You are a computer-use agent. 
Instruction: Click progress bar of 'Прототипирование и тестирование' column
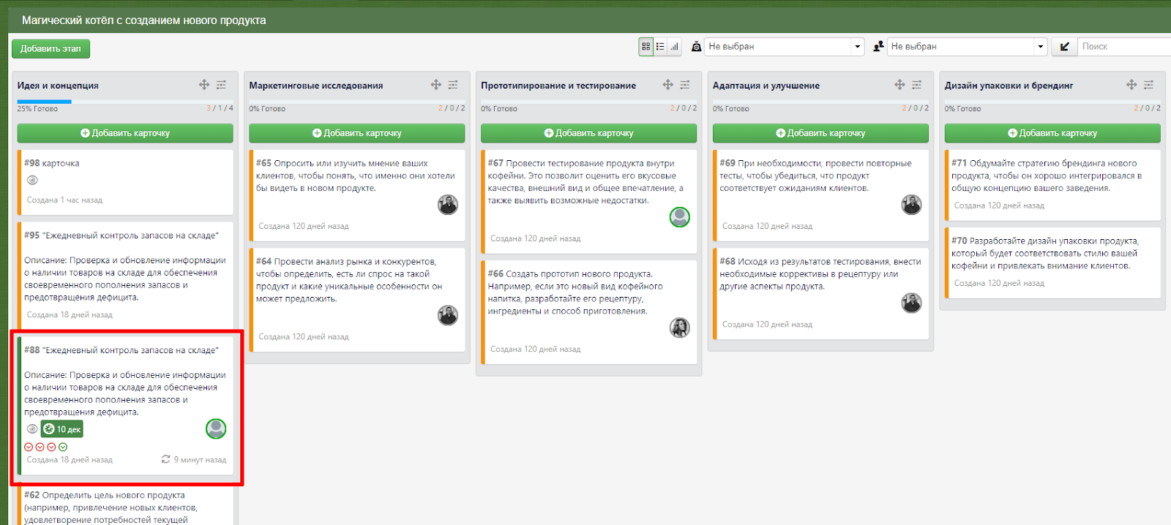(588, 102)
